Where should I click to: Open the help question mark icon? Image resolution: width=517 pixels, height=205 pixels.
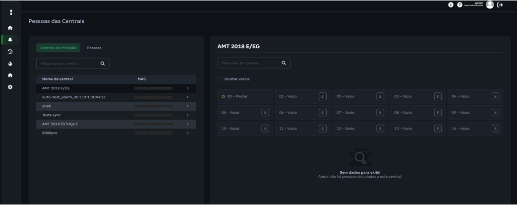tap(460, 4)
